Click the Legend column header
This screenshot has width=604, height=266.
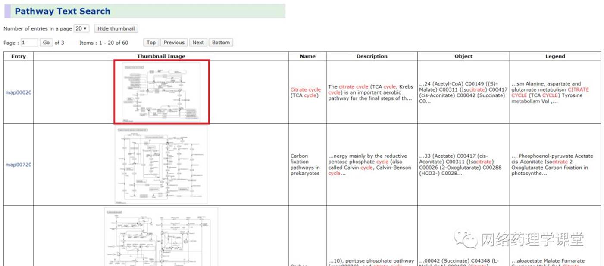click(555, 56)
